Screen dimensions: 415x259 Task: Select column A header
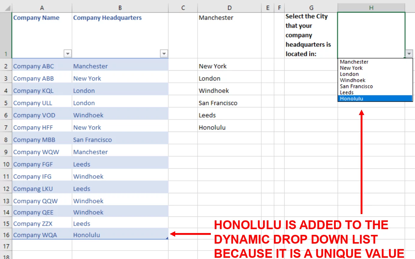[x=42, y=7]
